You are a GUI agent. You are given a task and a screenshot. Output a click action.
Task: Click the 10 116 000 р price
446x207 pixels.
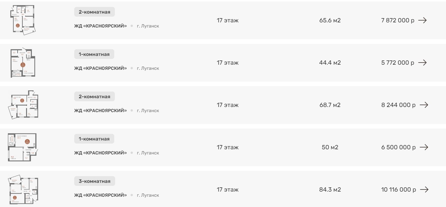pos(398,190)
